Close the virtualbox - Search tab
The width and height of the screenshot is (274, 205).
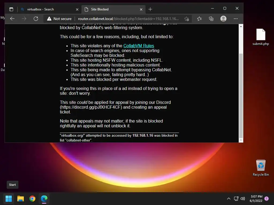(77, 9)
